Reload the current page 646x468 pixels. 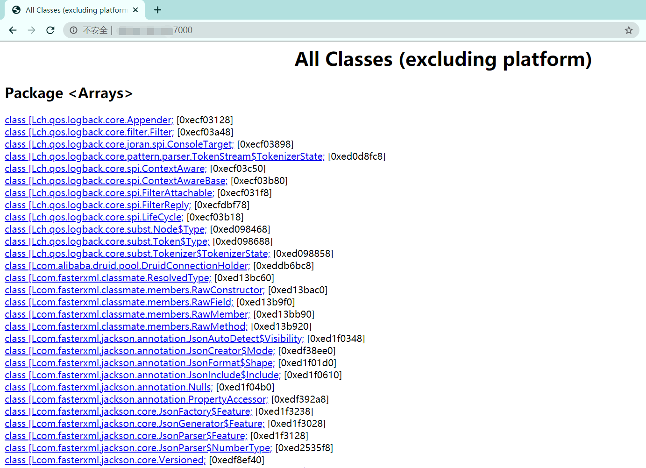pos(50,30)
